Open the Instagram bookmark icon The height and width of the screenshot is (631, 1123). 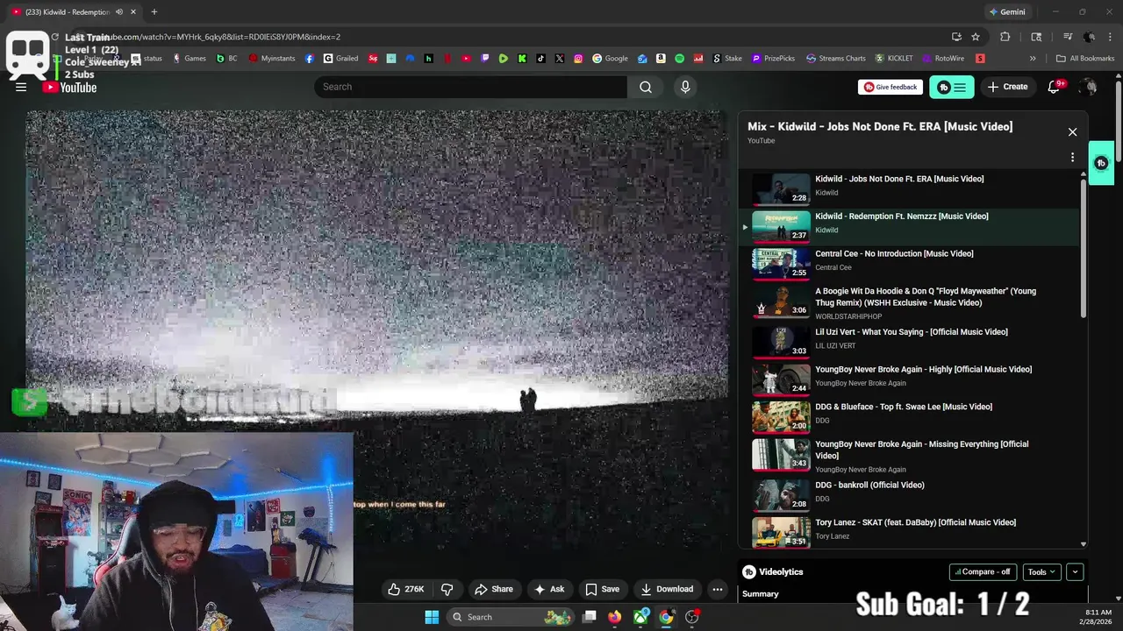point(578,59)
